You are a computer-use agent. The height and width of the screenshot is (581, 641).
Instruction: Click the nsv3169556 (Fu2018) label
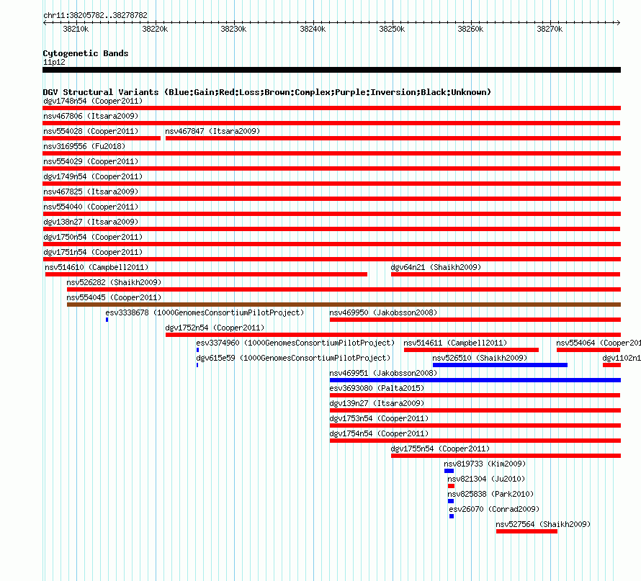84,146
